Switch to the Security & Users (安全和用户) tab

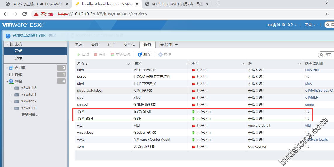click(x=169, y=45)
